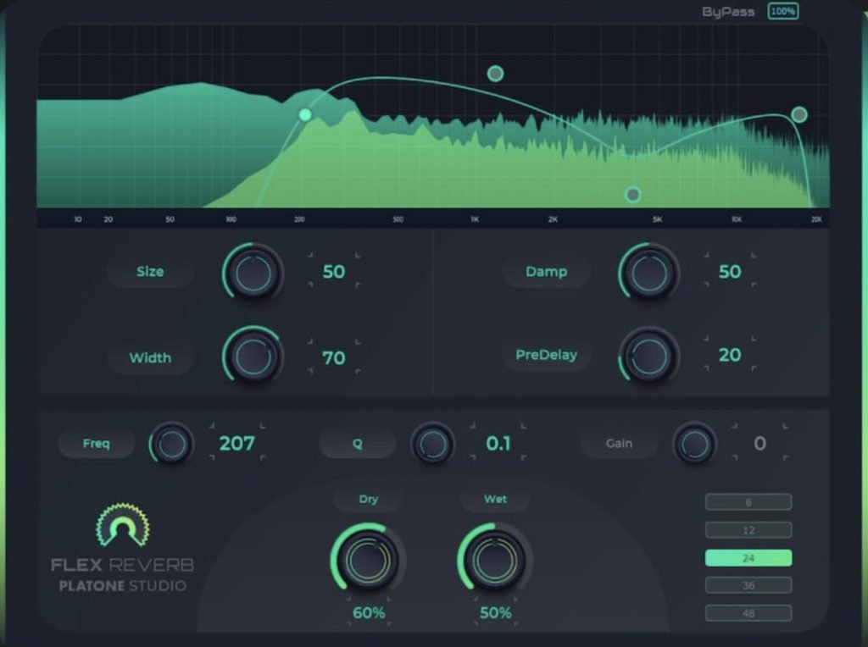Image resolution: width=868 pixels, height=647 pixels.
Task: Choose the 48 dB slope option
Action: pos(748,613)
